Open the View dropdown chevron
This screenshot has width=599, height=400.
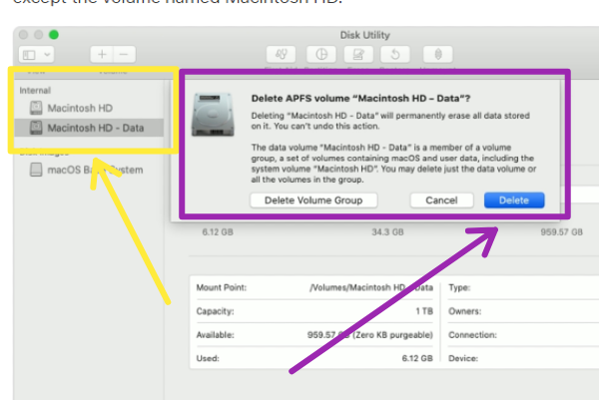pos(47,55)
